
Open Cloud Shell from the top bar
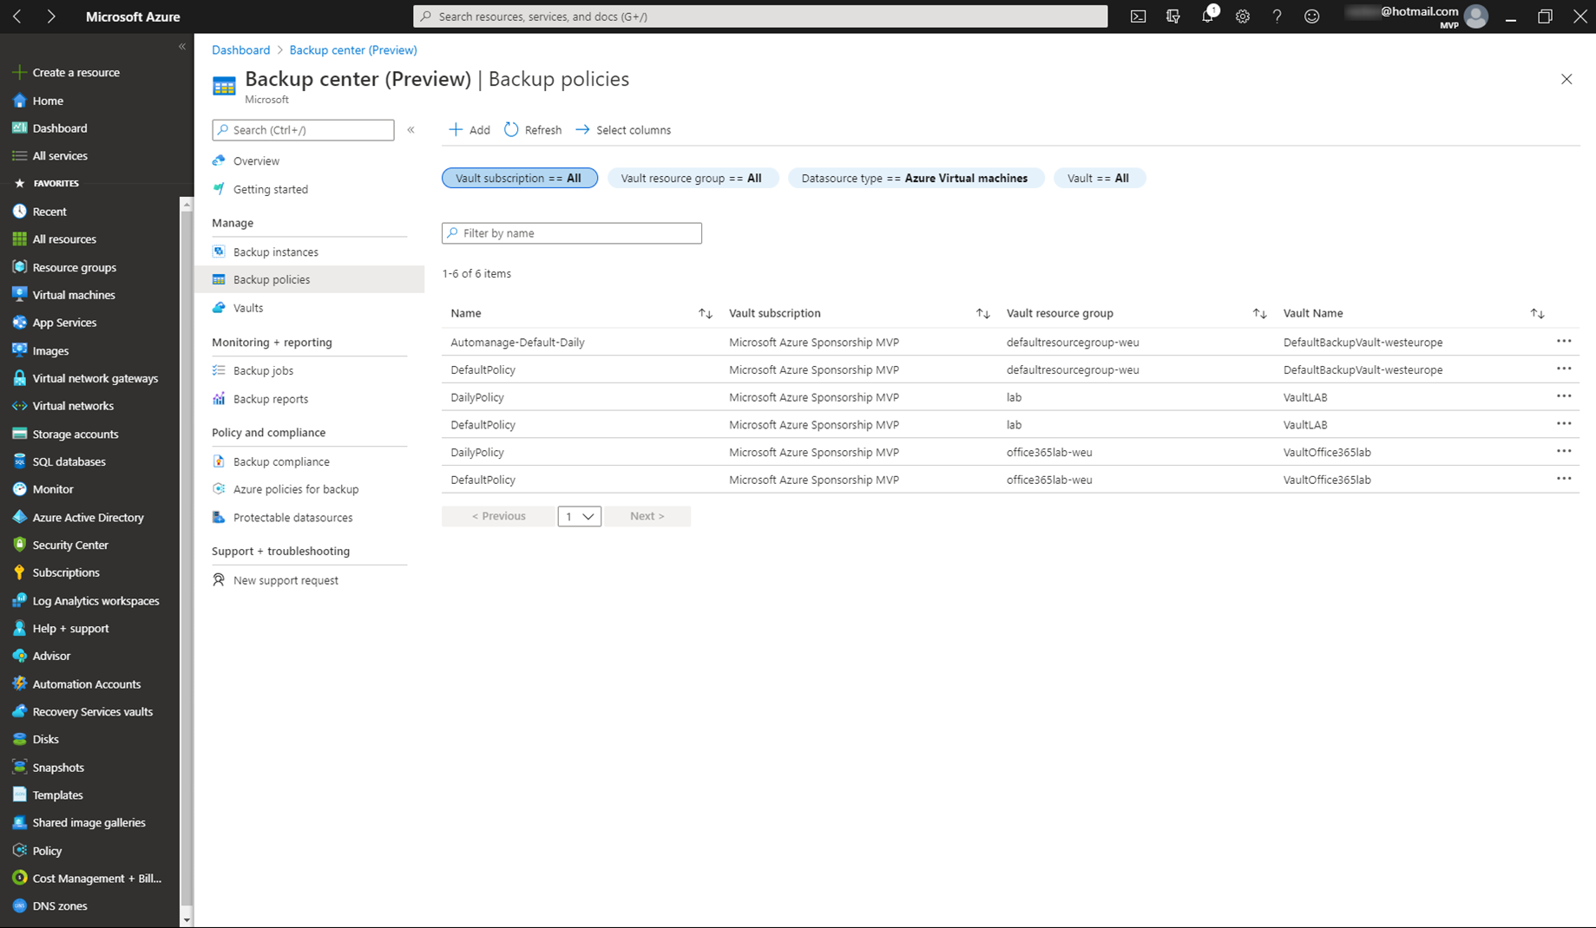click(x=1138, y=16)
